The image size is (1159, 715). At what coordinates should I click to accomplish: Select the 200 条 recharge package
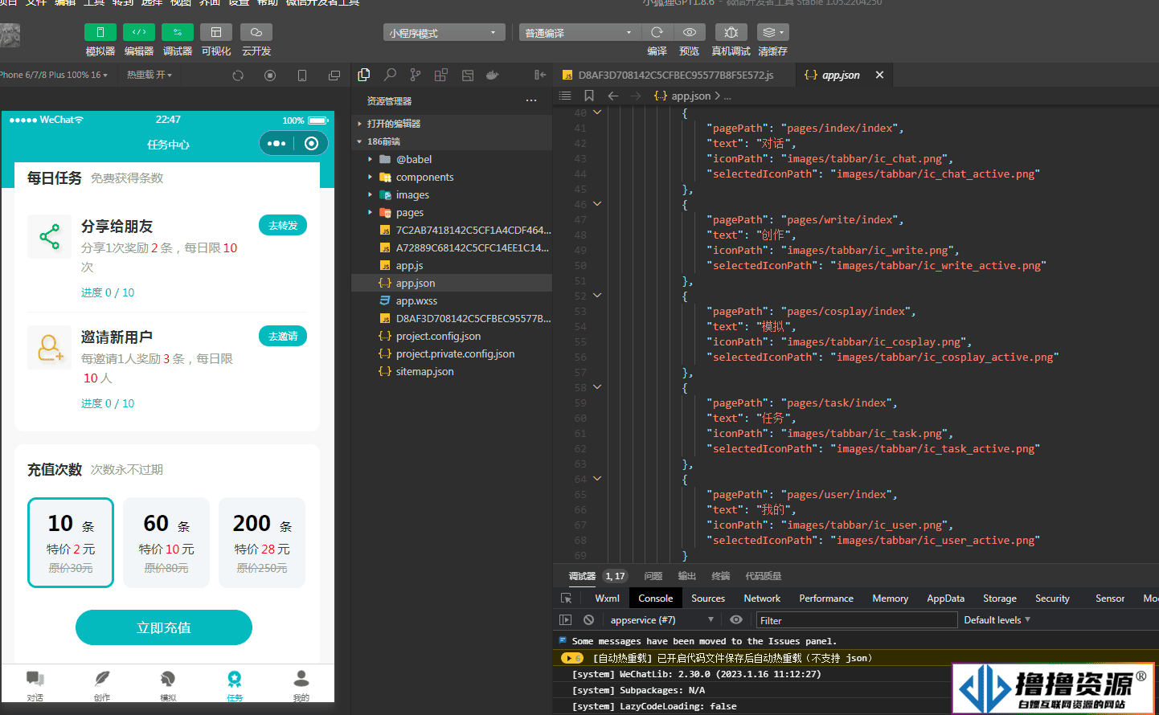tap(262, 543)
